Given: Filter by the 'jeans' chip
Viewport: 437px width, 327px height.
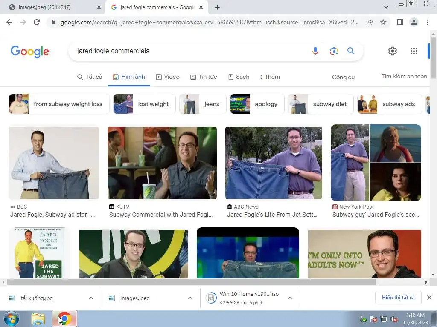Looking at the screenshot, I should coord(203,104).
